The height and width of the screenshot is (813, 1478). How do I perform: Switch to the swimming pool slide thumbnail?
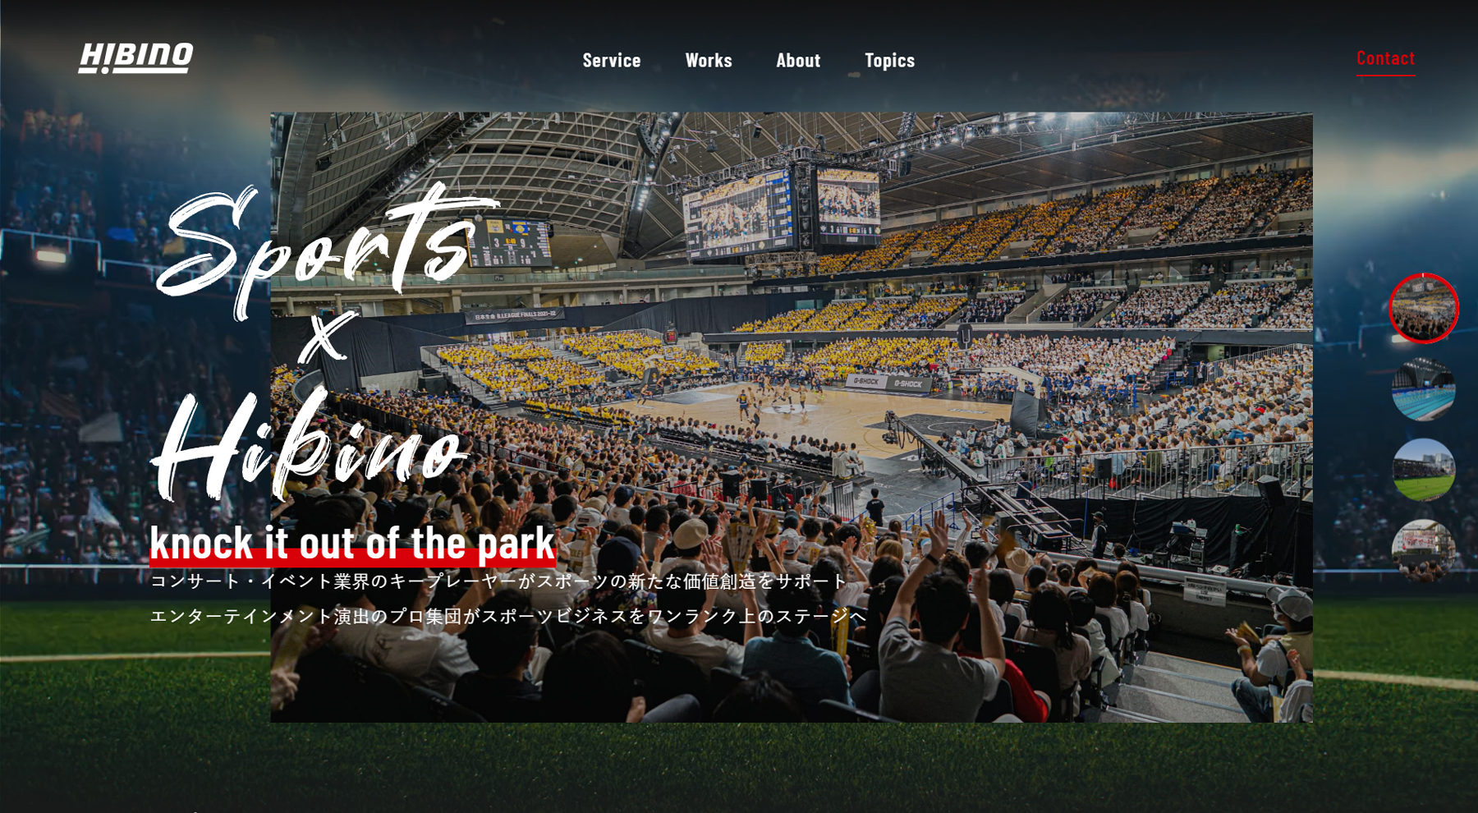(1424, 389)
